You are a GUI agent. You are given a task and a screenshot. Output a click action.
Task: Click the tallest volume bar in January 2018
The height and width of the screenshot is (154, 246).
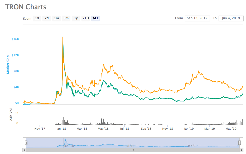click(x=63, y=117)
